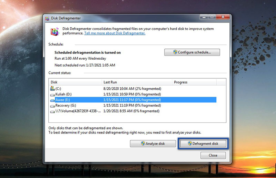Click the empty area below the disk list entries
The image size is (276, 178).
[x=137, y=118]
